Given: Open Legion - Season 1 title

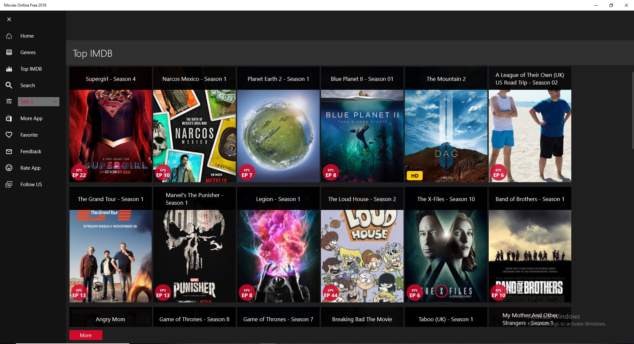Looking at the screenshot, I should (x=278, y=199).
